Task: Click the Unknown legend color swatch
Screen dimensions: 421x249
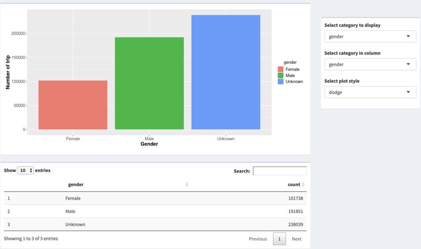Action: pyautogui.click(x=280, y=82)
